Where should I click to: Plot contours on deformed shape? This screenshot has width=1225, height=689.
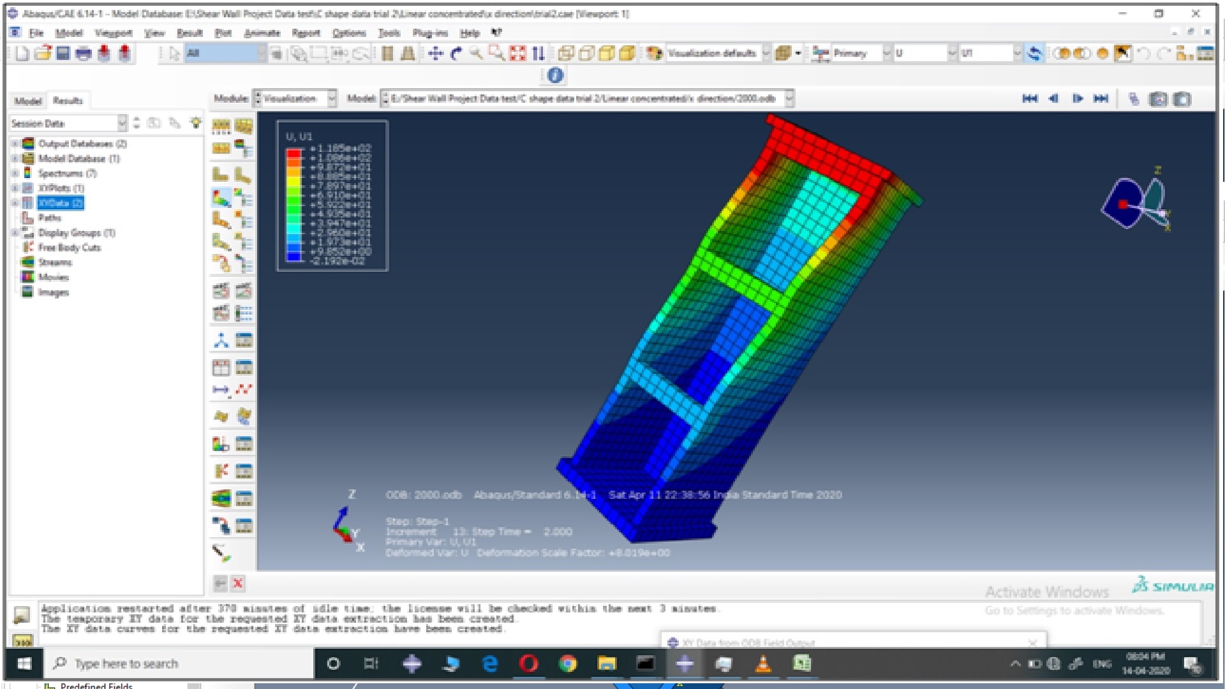(x=221, y=198)
